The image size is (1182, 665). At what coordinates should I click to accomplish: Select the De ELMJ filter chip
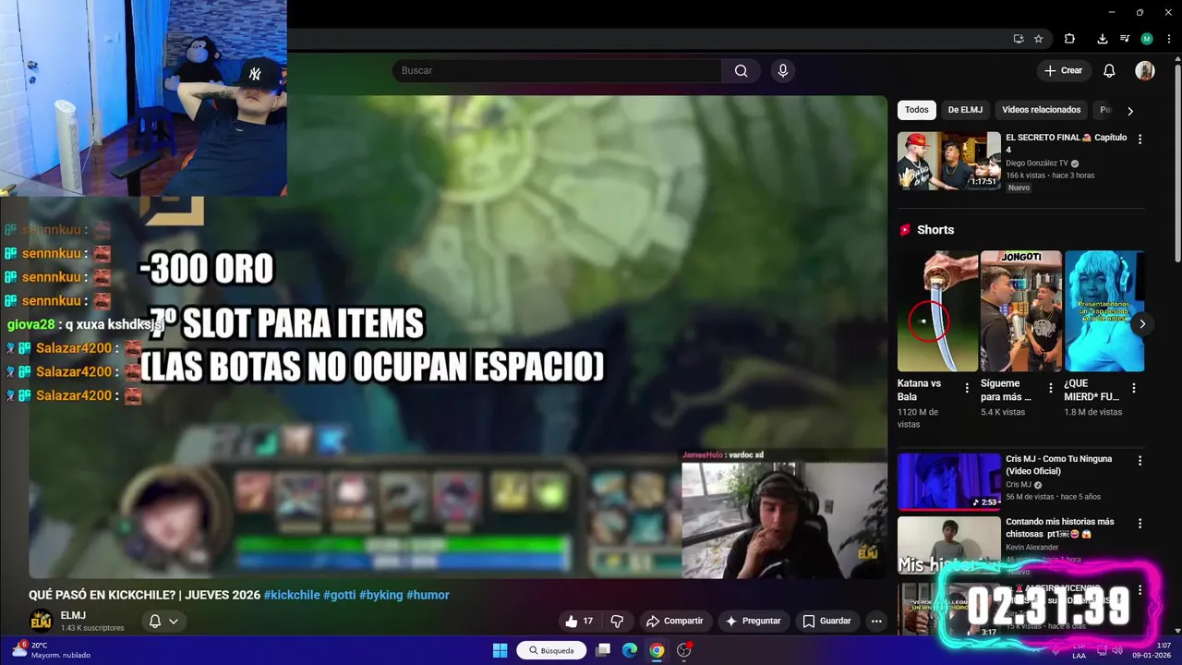click(x=965, y=110)
